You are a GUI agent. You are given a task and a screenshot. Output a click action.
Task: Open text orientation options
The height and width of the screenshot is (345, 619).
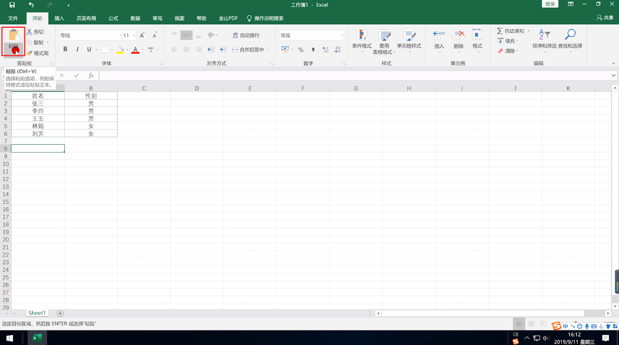click(x=211, y=35)
